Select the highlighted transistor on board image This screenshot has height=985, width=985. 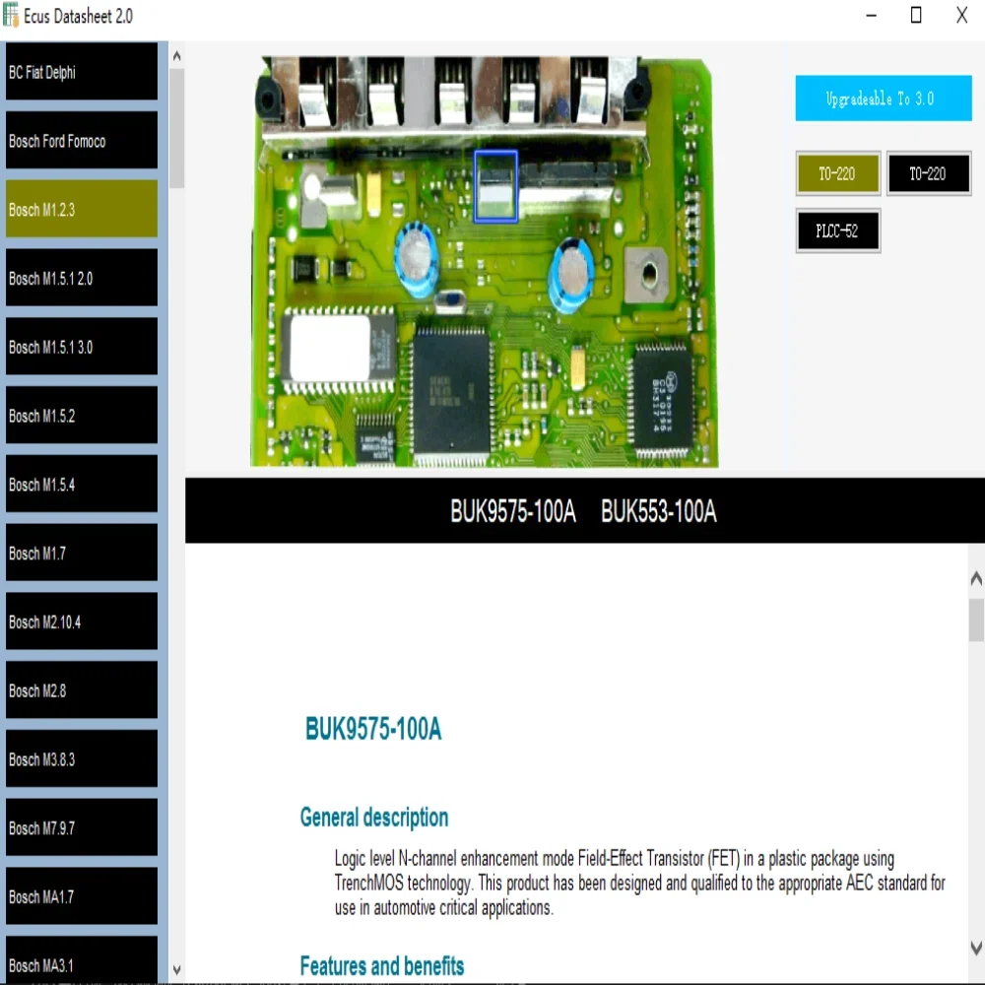pyautogui.click(x=495, y=186)
